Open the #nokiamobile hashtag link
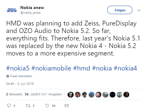This screenshot has width=146, height=111. point(51,68)
